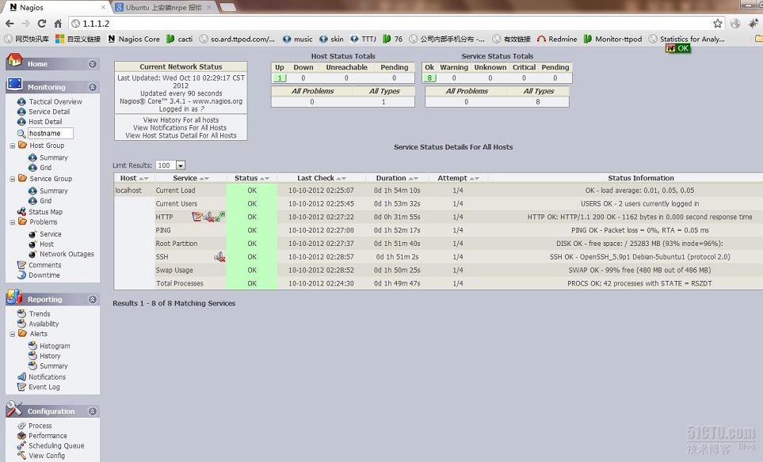
Task: Click the Status Map icon
Action: 21,212
